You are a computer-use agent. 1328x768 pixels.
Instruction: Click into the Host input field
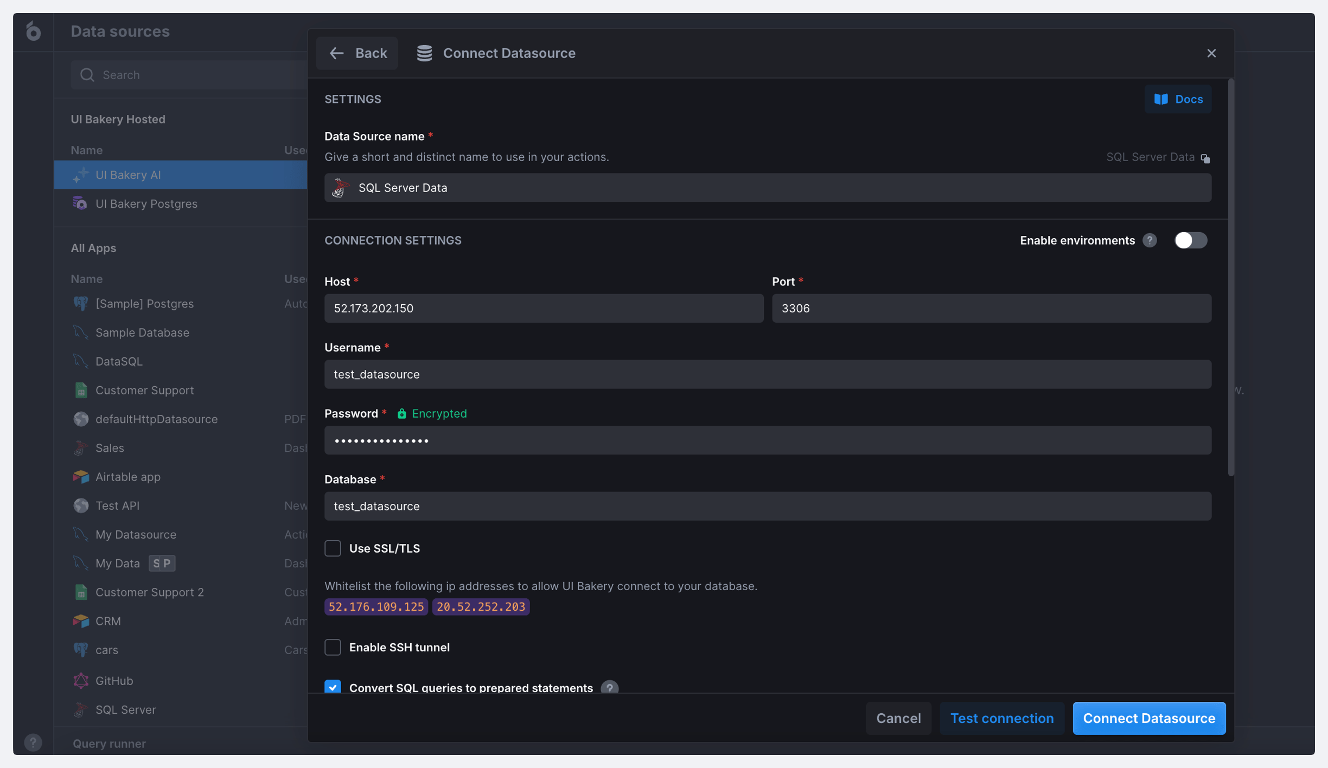coord(544,309)
